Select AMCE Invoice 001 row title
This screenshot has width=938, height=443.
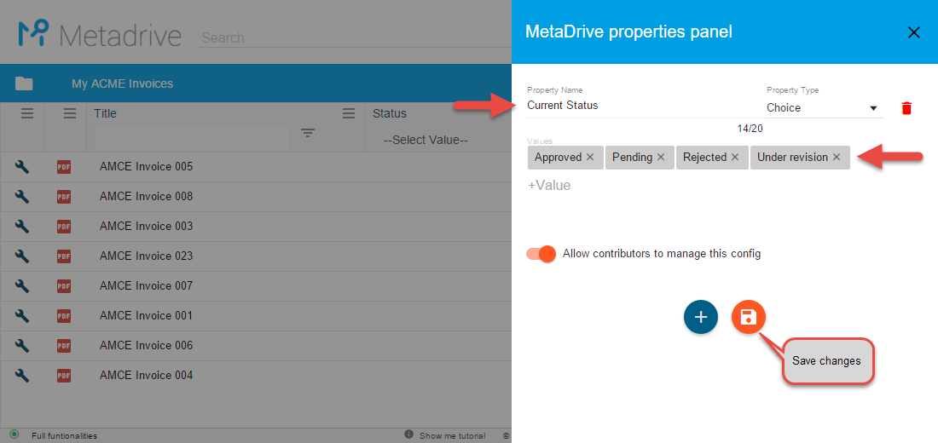146,316
